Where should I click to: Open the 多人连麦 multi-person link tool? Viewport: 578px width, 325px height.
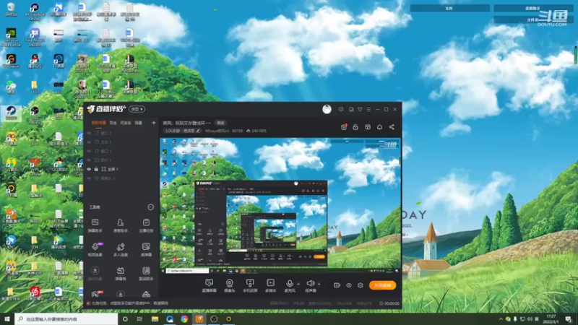point(121,249)
